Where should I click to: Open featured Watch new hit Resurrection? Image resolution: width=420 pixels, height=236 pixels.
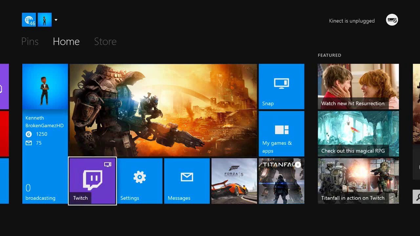pos(358,87)
